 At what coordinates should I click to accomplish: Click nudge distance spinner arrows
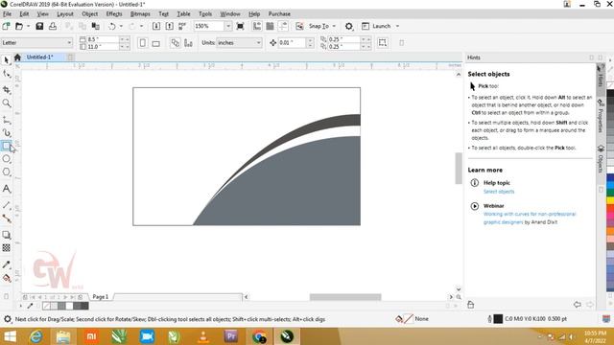pos(310,42)
